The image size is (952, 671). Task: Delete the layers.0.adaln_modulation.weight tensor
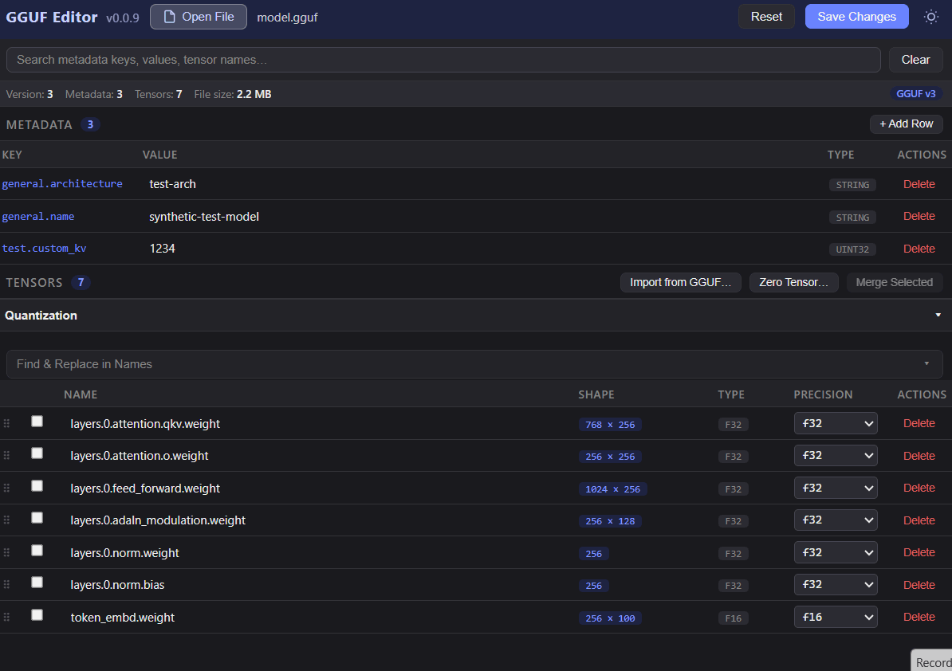(919, 520)
